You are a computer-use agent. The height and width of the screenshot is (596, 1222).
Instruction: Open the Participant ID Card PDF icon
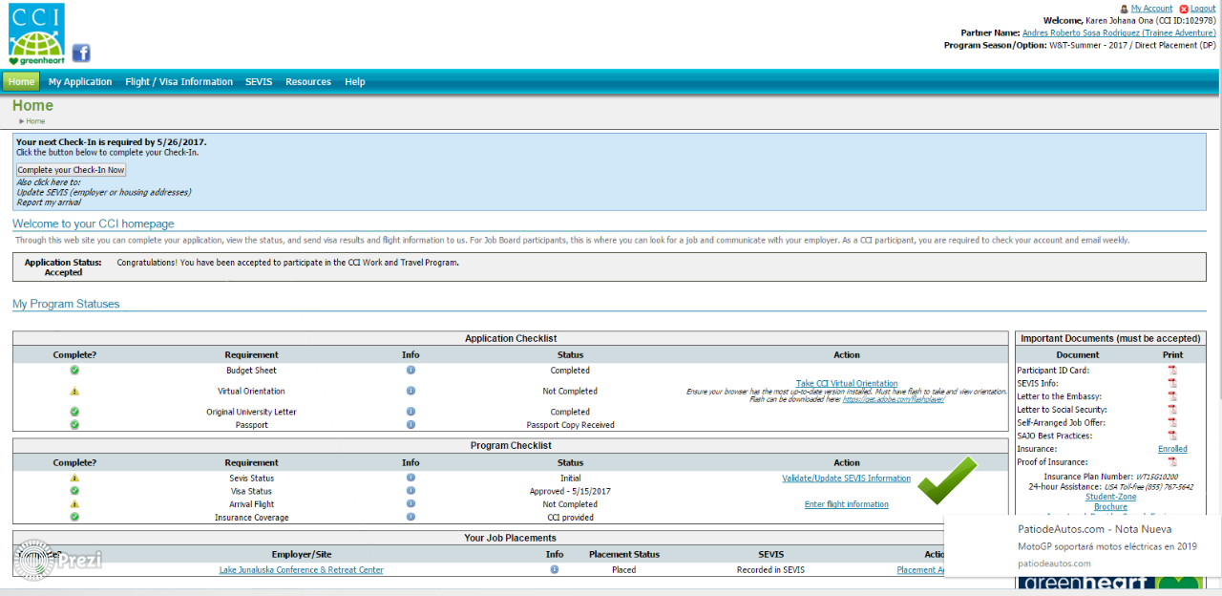pos(1172,371)
